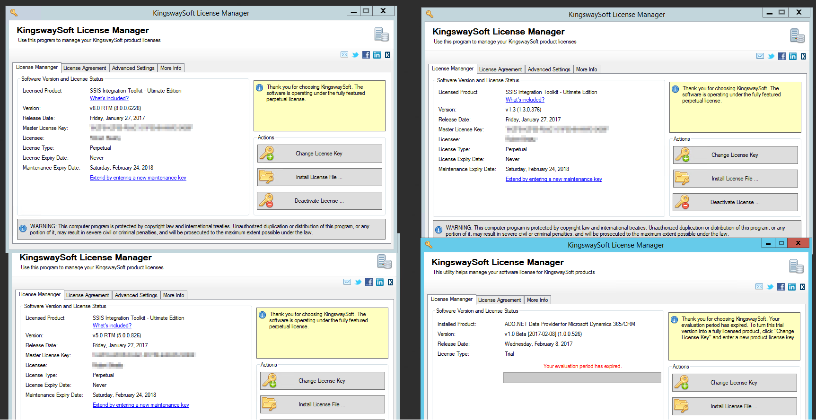This screenshot has width=816, height=420.
Task: Click the KingswaySoft K icon in the v5.0 window
Action: click(x=390, y=282)
